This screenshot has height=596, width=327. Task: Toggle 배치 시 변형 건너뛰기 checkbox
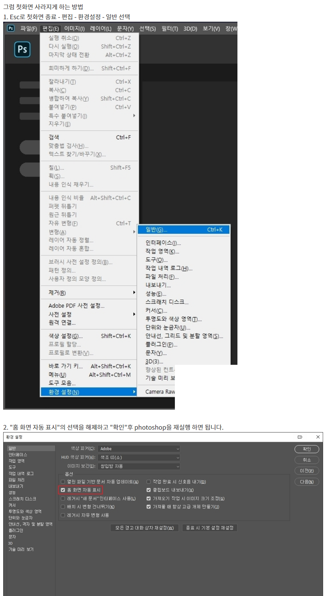click(63, 507)
